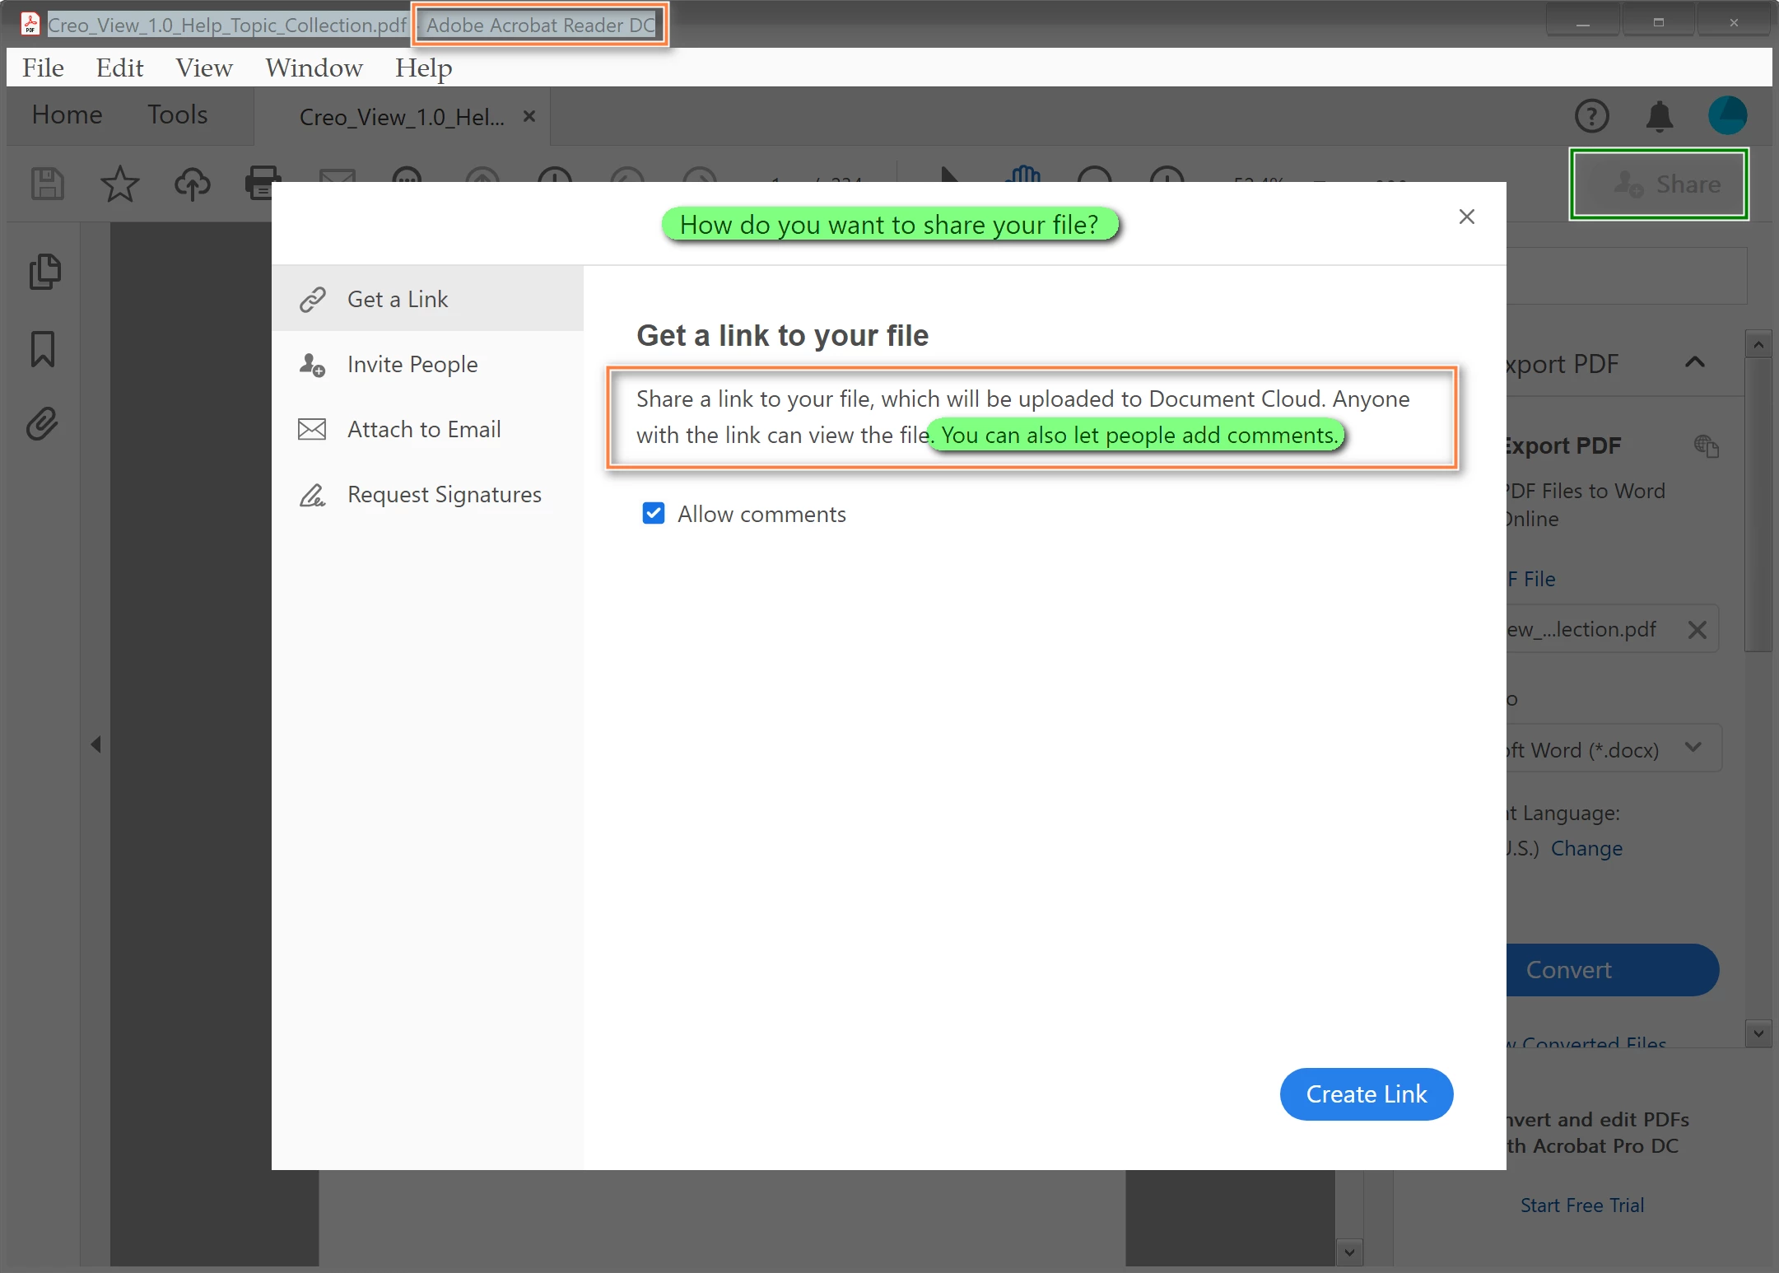
Task: Close the share dialog with X
Action: tap(1466, 217)
